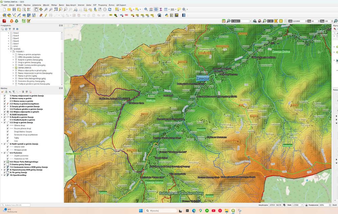
Task: Open the Projekt menu
Action: coord(4,5)
